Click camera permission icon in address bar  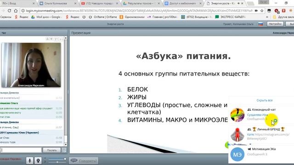256,11
